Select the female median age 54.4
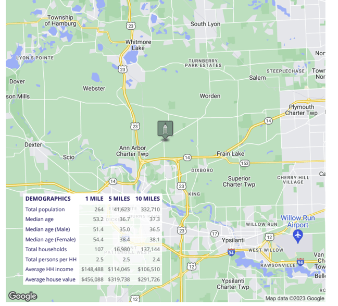 (98, 239)
